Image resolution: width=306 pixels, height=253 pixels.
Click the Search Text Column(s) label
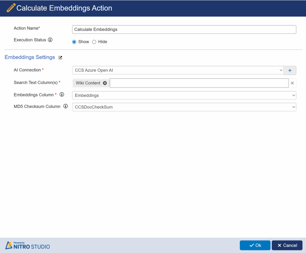36,83
